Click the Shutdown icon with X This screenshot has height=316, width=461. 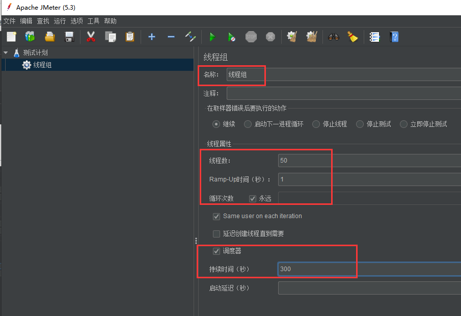[x=270, y=37]
